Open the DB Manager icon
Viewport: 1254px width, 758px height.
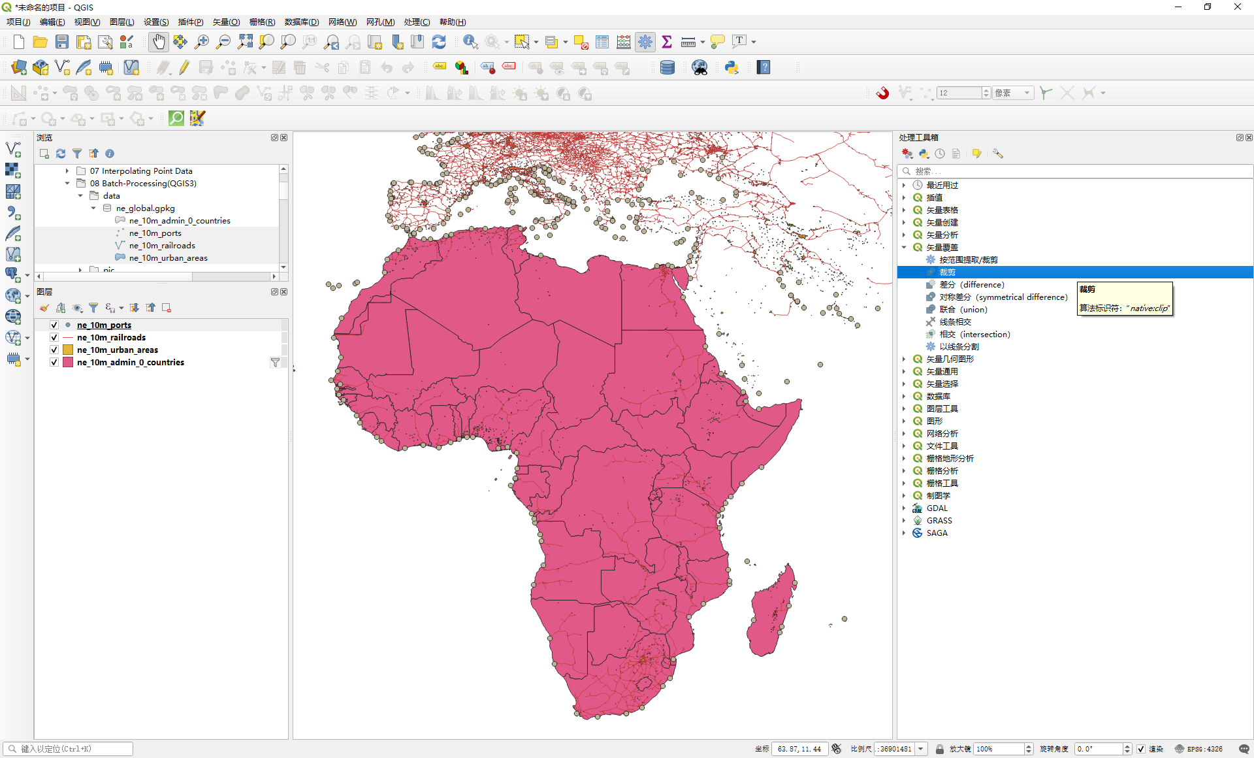pos(667,67)
